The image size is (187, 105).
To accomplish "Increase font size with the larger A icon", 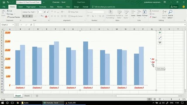I will (45, 12).
